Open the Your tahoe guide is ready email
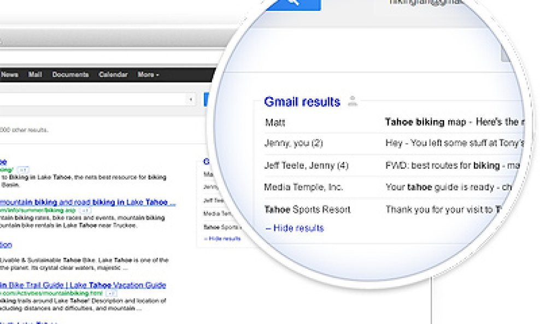Viewport: 540px width, 324px height. coord(449,187)
